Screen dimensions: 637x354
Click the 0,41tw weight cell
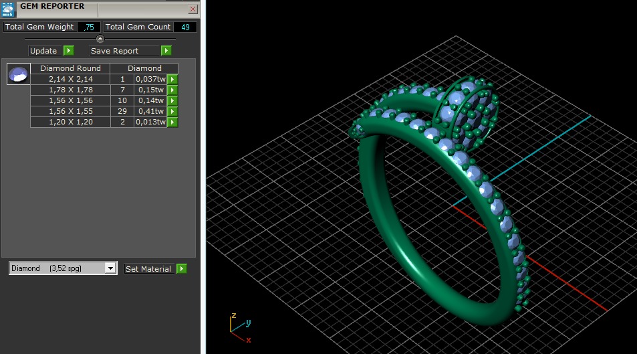click(150, 111)
